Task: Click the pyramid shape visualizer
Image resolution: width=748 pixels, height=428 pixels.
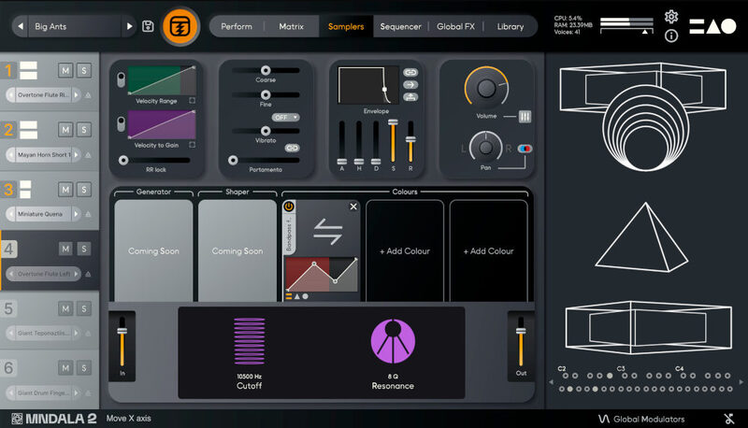Action: tap(641, 237)
